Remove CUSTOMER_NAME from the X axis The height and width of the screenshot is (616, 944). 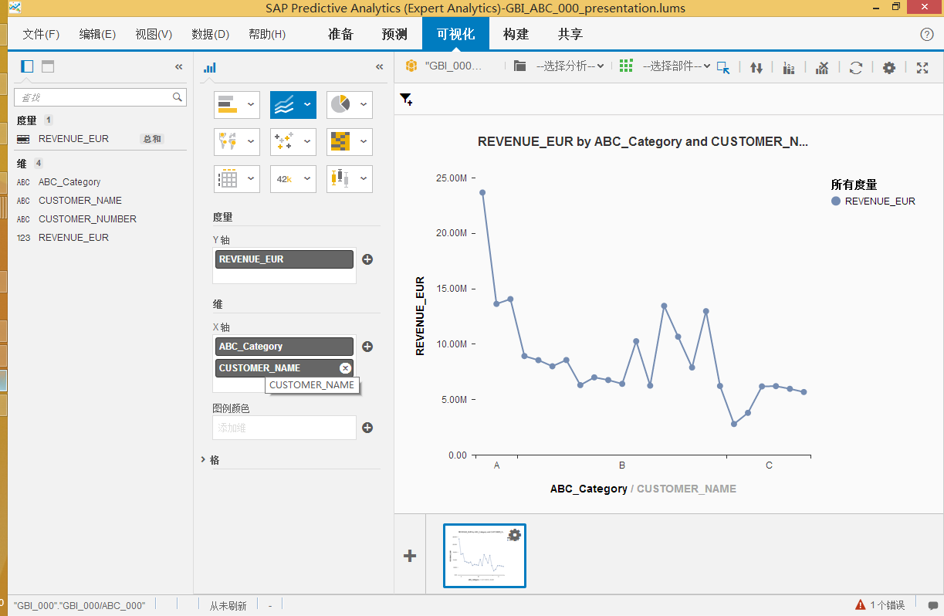point(345,368)
